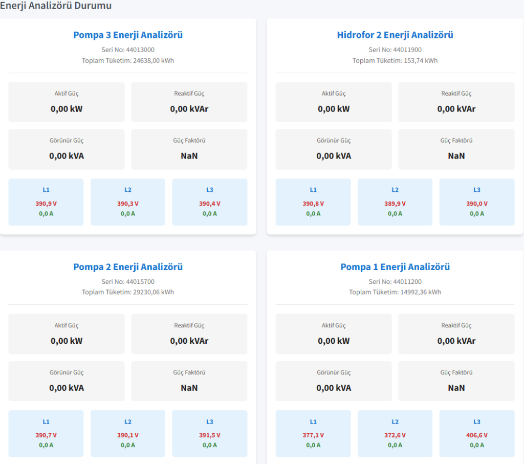Click the Enerji Analizörü Durumu page heading

click(56, 6)
